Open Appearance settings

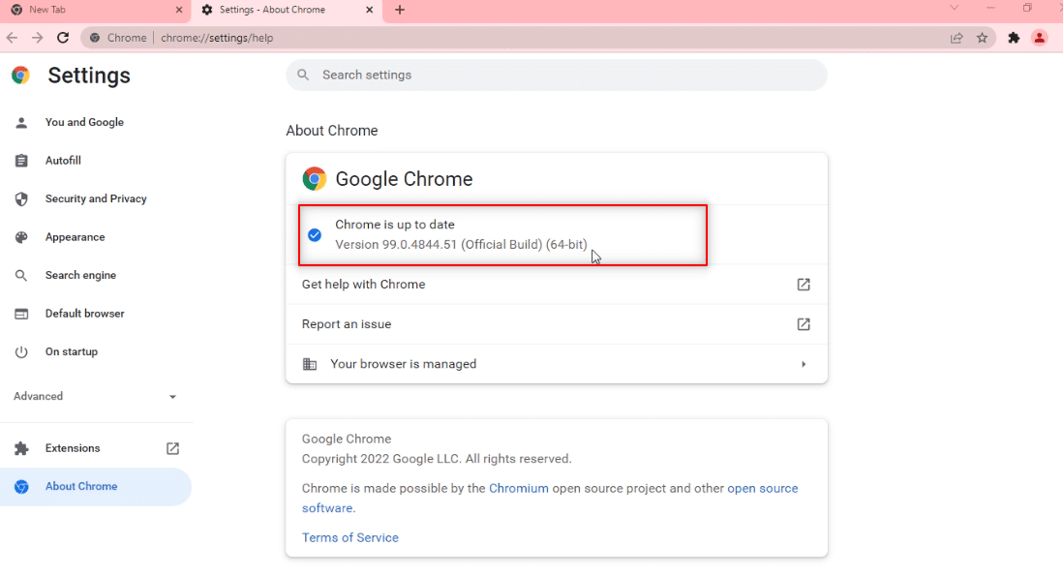click(x=76, y=237)
